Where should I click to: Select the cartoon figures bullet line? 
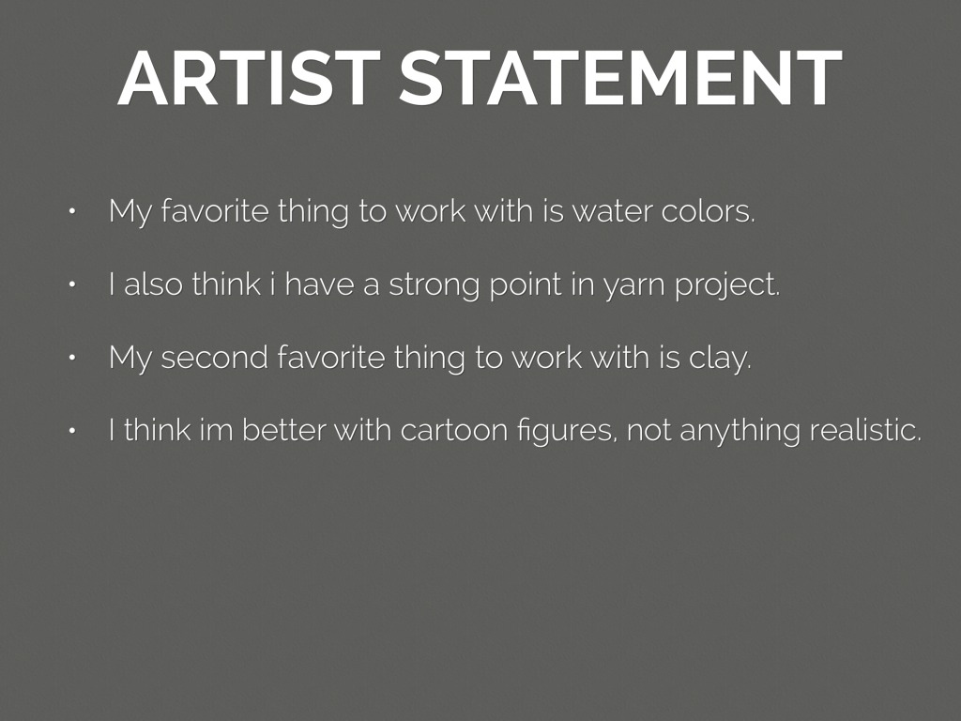click(x=514, y=431)
